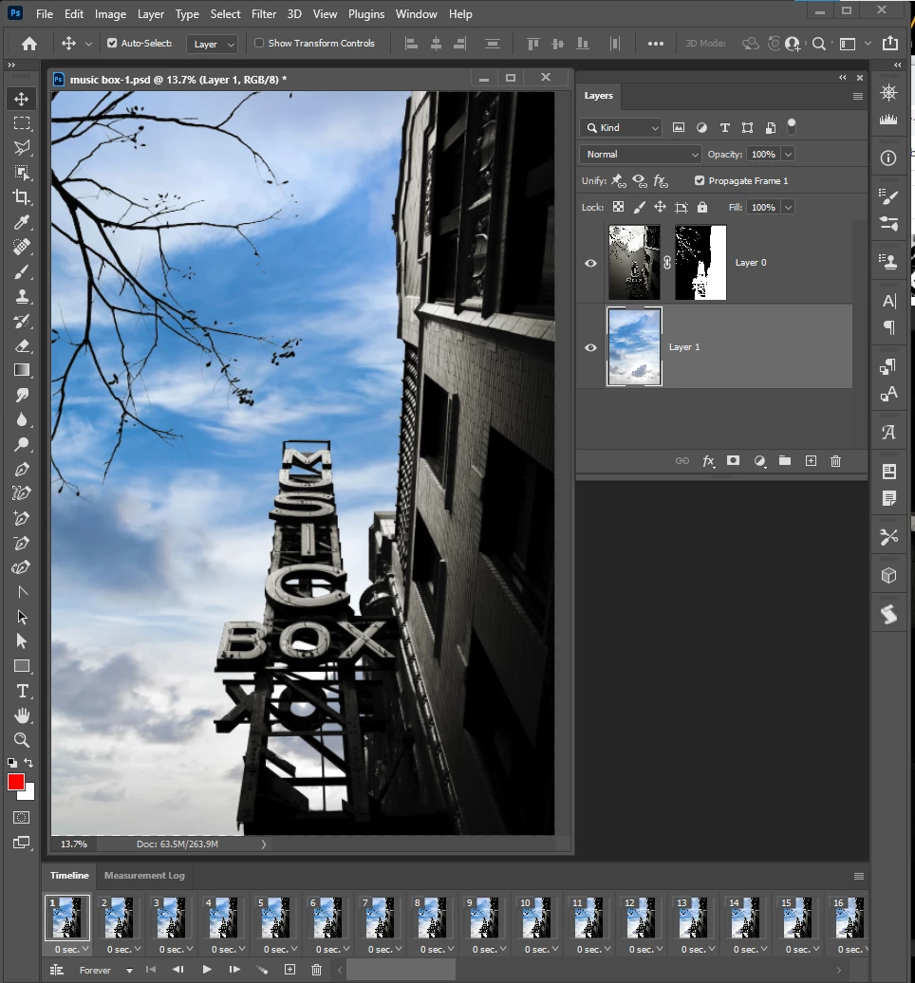915x983 pixels.
Task: Open the Normal blend mode dropdown
Action: pyautogui.click(x=640, y=155)
